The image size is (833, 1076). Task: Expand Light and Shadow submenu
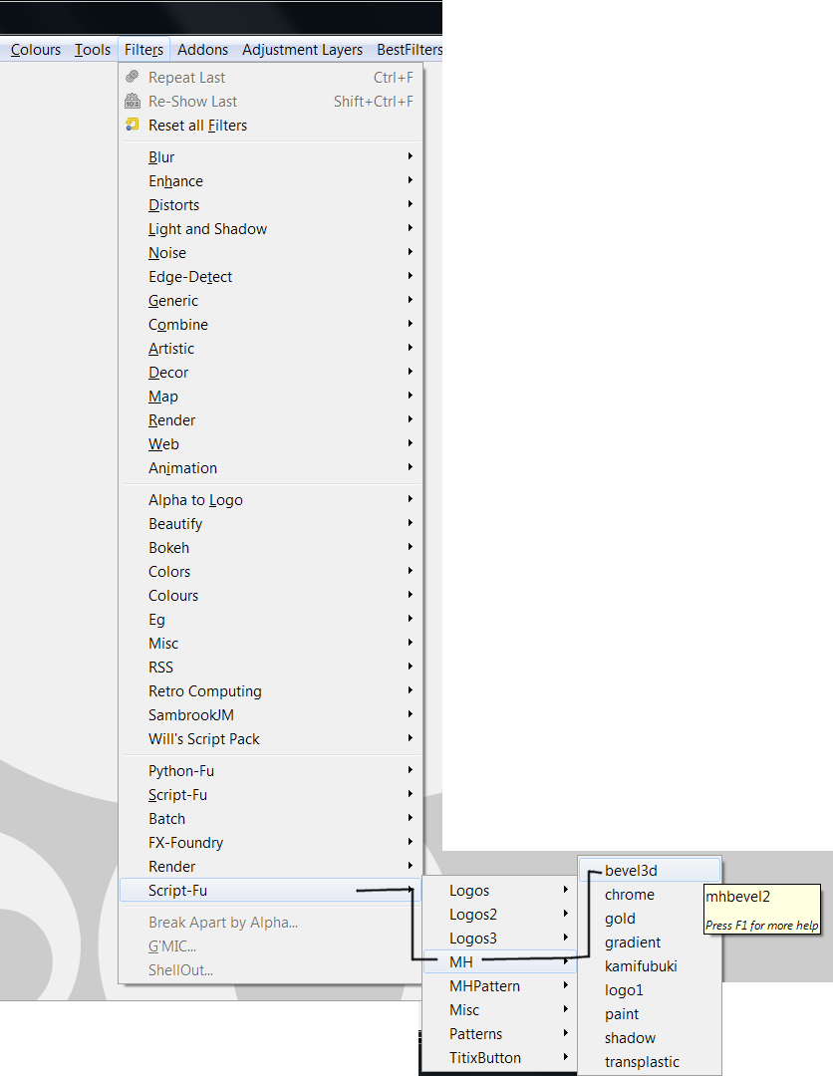[270, 229]
